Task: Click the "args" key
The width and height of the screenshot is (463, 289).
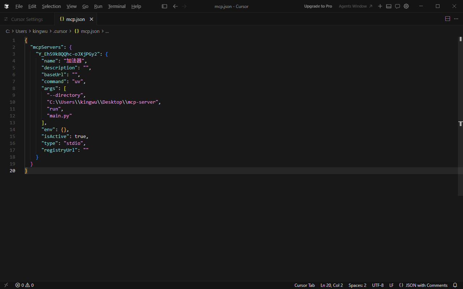Action: [x=50, y=88]
